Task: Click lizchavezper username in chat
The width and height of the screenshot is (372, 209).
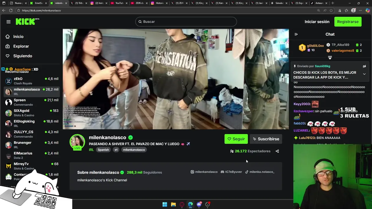Action: (x=304, y=111)
